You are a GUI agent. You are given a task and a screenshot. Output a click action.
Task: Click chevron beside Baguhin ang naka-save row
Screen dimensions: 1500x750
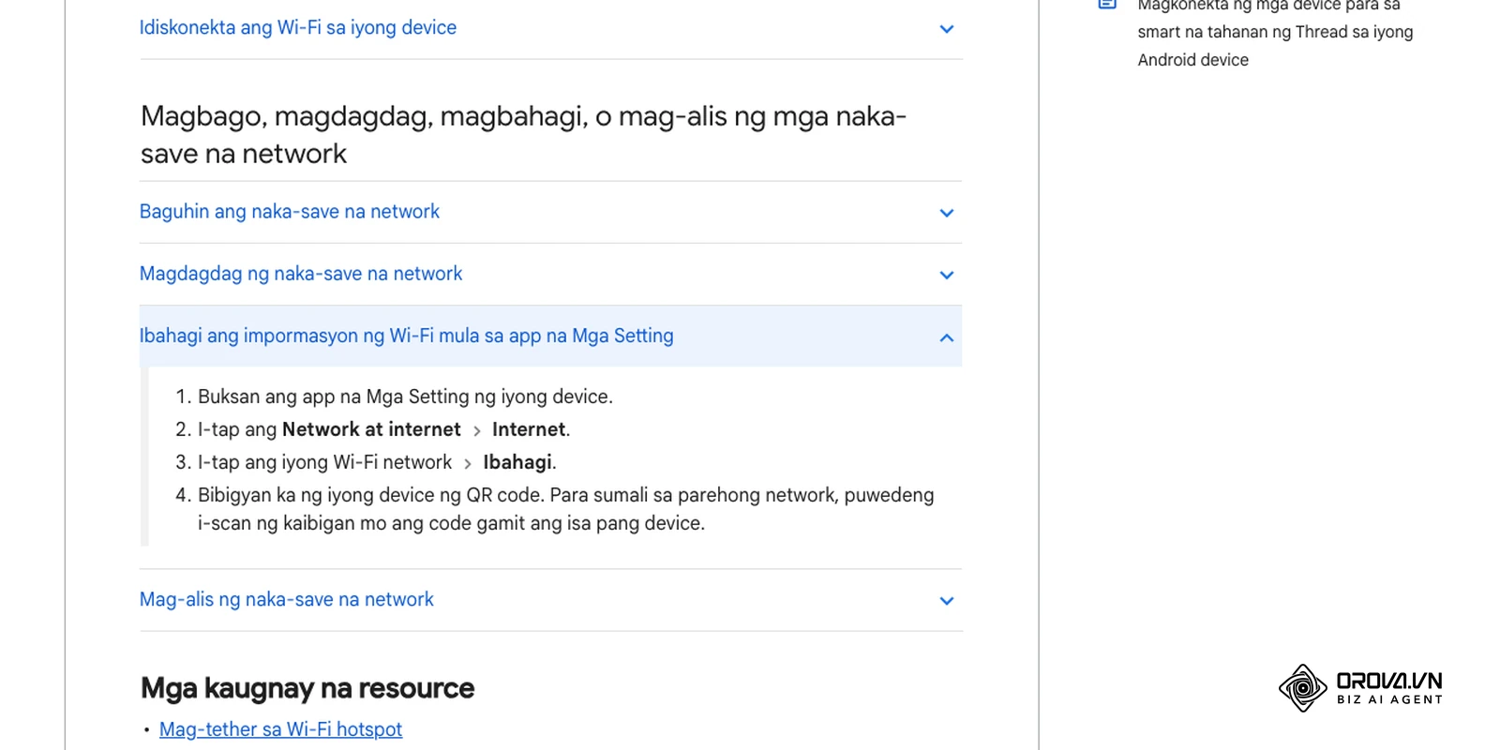pyautogui.click(x=946, y=213)
